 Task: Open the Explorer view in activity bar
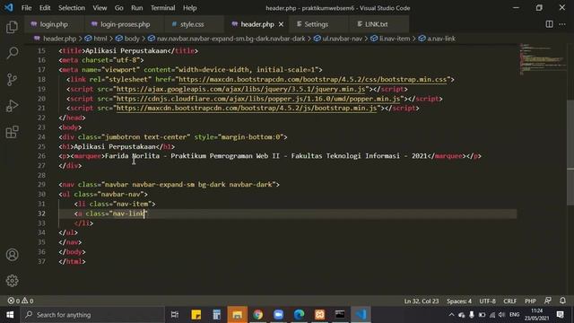pos(12,27)
